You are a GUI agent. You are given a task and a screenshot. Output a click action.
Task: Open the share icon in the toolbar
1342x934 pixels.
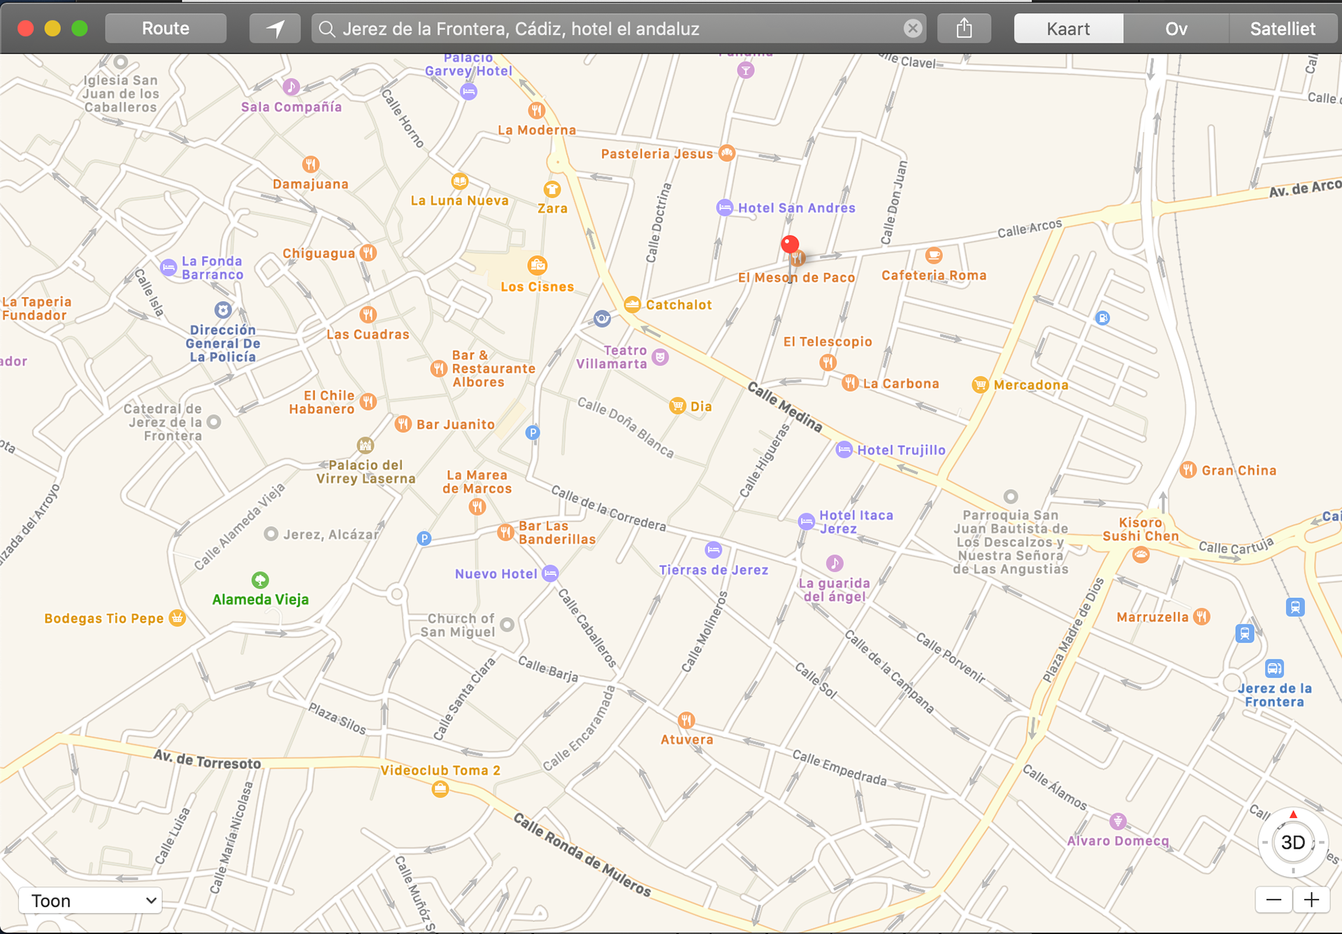tap(964, 29)
